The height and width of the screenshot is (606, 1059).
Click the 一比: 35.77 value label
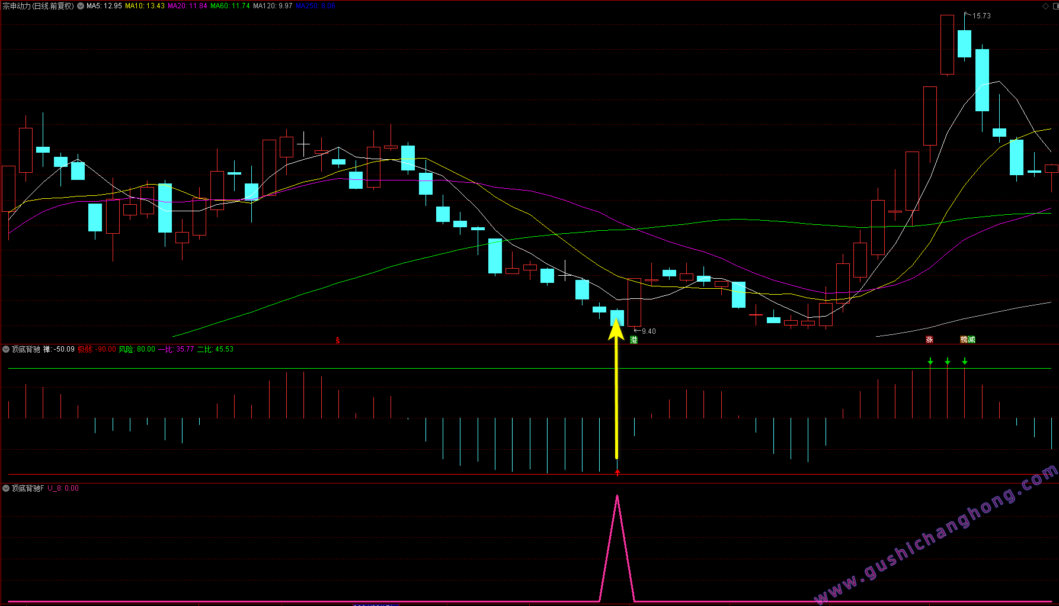[176, 349]
